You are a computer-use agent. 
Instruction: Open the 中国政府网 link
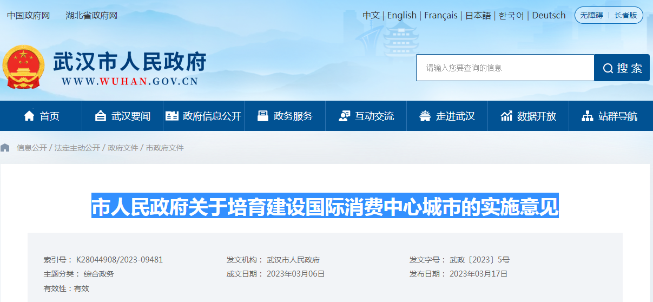pos(28,15)
